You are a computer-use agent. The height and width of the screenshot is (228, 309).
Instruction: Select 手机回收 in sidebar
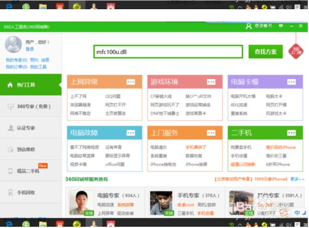(x=31, y=192)
